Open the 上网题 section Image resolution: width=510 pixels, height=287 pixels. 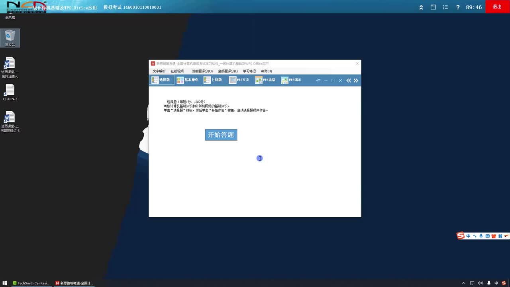(x=213, y=80)
